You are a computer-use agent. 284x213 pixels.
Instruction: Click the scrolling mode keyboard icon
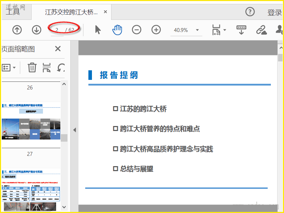(x=241, y=30)
